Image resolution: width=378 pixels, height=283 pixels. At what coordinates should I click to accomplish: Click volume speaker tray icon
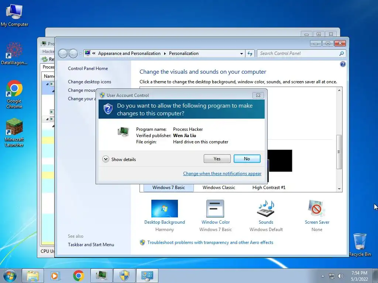click(341, 276)
